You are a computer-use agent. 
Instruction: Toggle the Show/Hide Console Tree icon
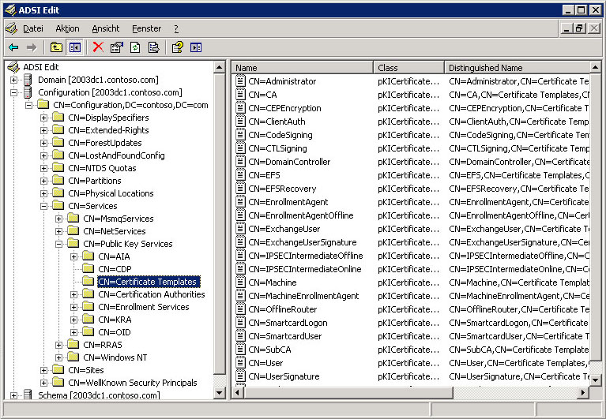coord(75,47)
